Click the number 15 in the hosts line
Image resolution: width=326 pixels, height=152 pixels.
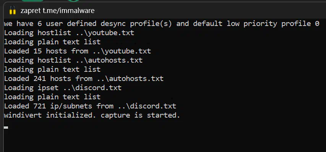pyautogui.click(x=37, y=51)
